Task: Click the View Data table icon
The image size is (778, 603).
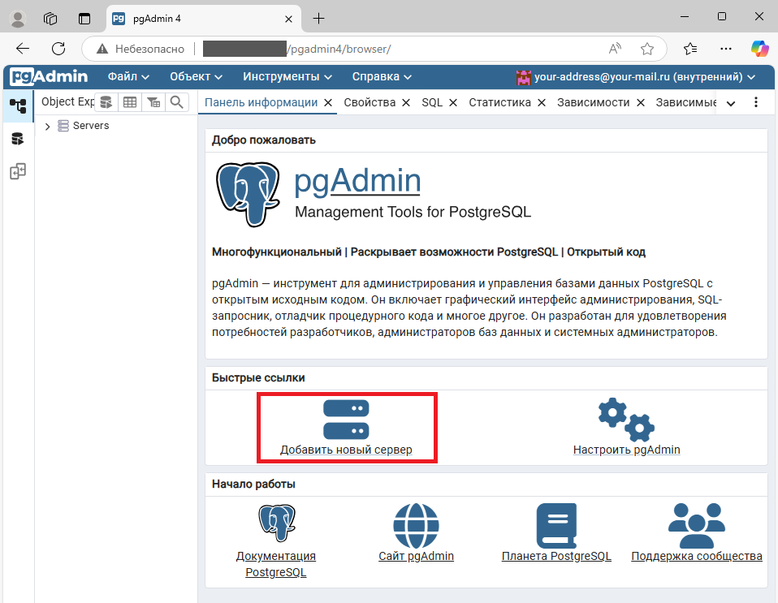Action: [x=130, y=102]
